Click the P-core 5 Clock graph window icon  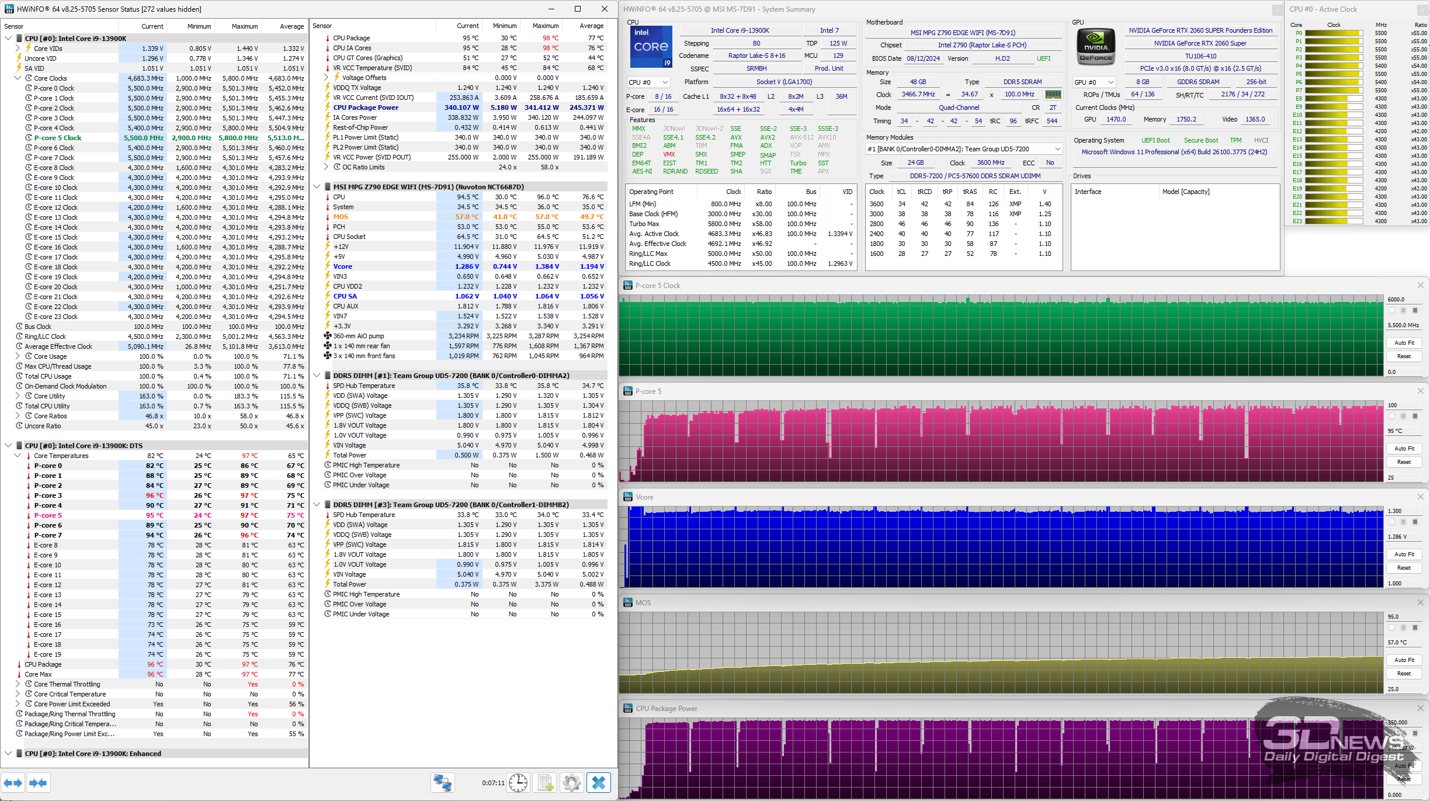[x=628, y=286]
